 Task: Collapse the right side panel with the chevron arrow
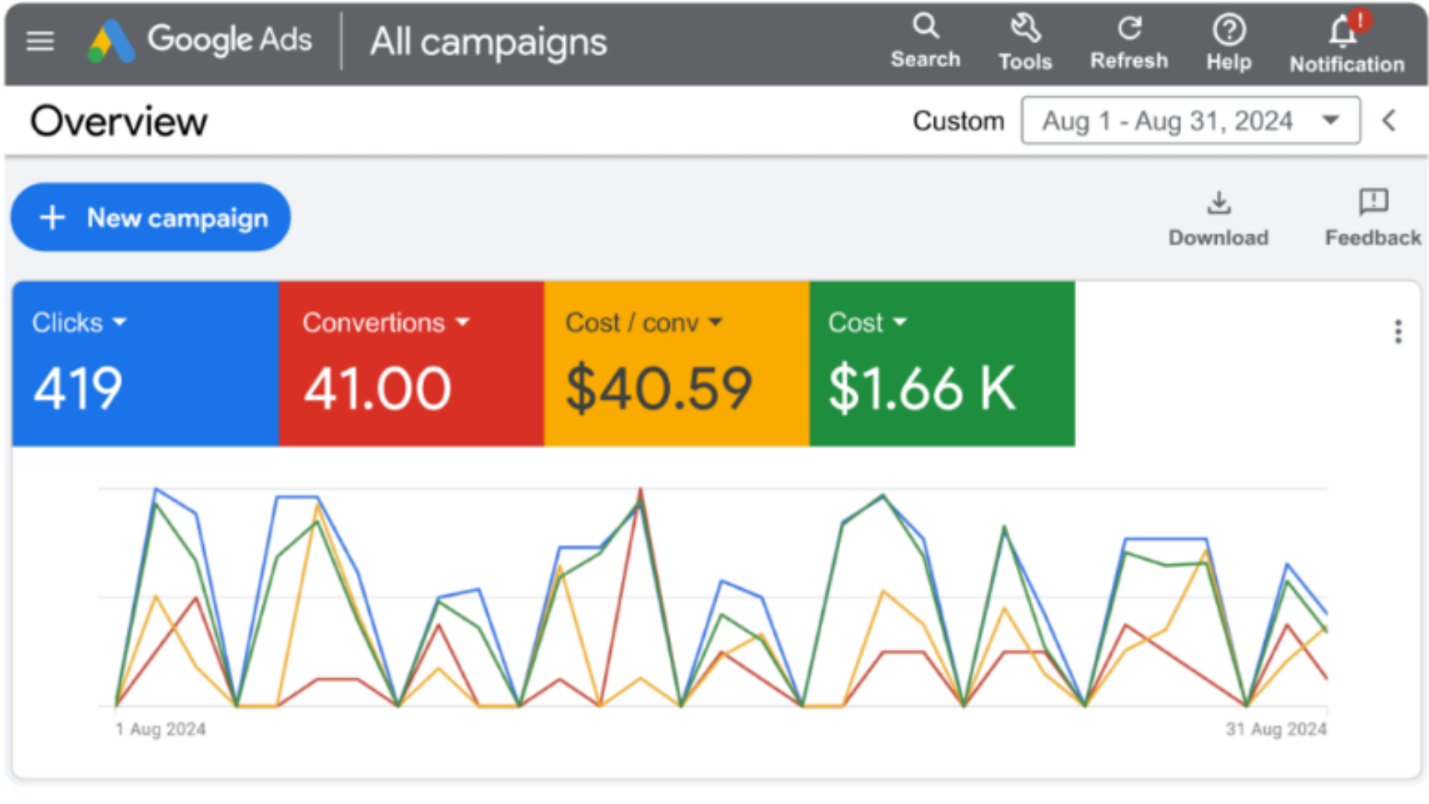click(1389, 121)
